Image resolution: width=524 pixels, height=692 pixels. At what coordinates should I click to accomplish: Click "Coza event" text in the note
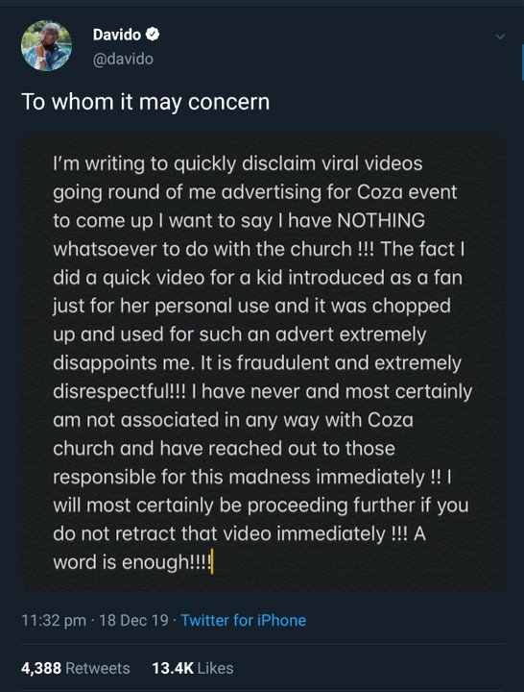pyautogui.click(x=407, y=192)
